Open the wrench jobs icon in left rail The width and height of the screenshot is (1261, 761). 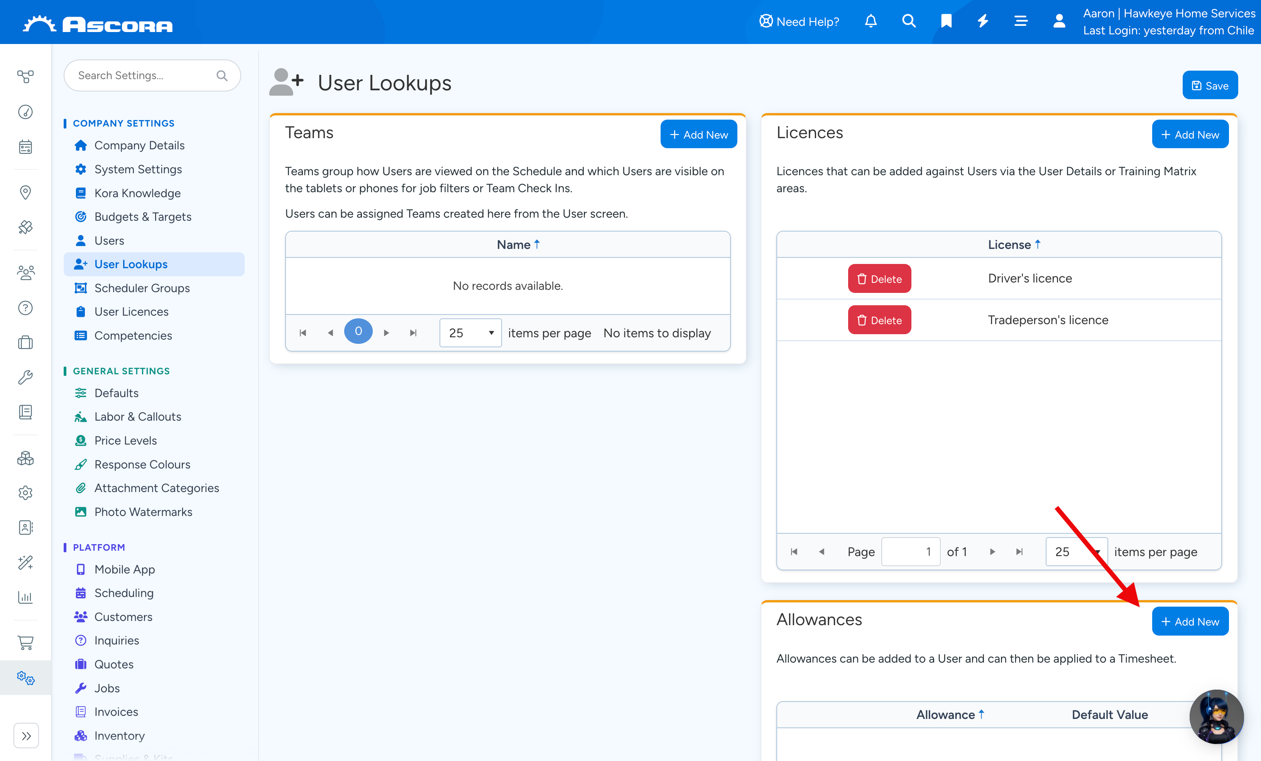25,378
